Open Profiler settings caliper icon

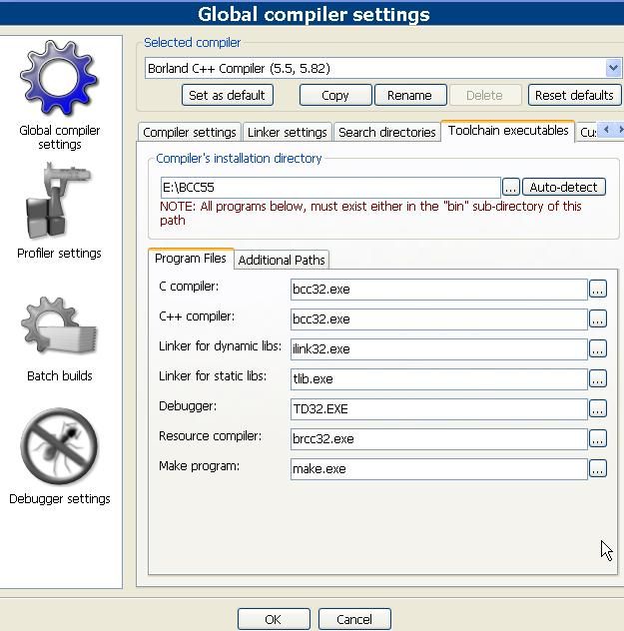(x=58, y=201)
